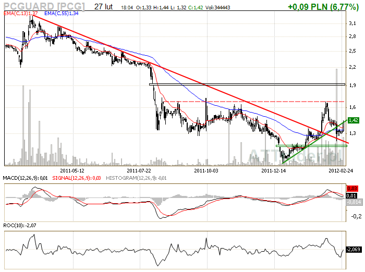The height and width of the screenshot is (272, 365).
Task: Click the 3,1 price axis label
Action: click(352, 23)
